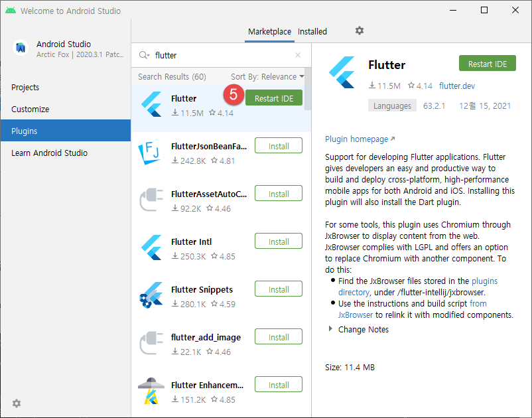Viewport: 532px width, 418px height.
Task: Click Restart IDE in the details pane
Action: (x=487, y=64)
